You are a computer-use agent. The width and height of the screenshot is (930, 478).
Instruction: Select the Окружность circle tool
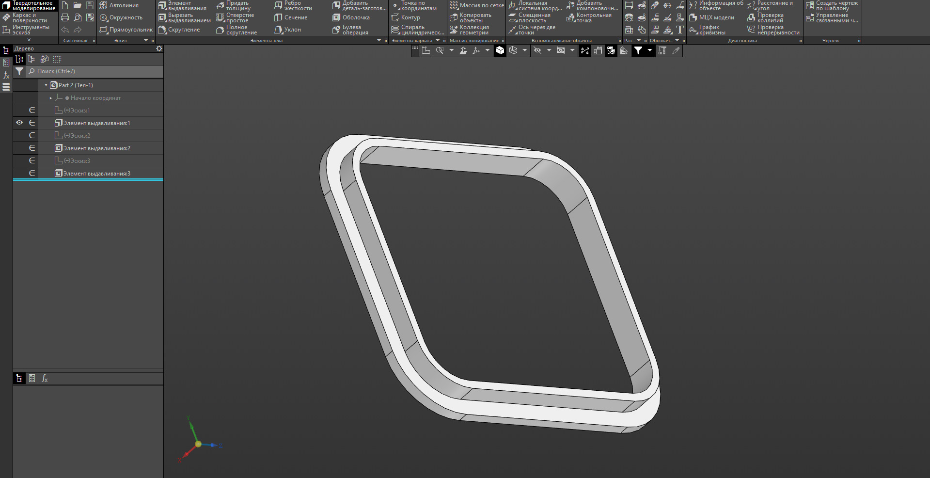(x=121, y=17)
